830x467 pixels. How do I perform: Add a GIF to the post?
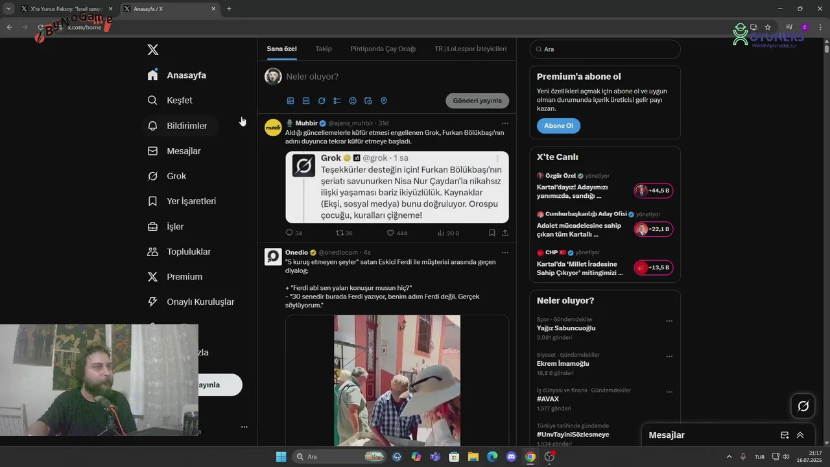coord(306,101)
